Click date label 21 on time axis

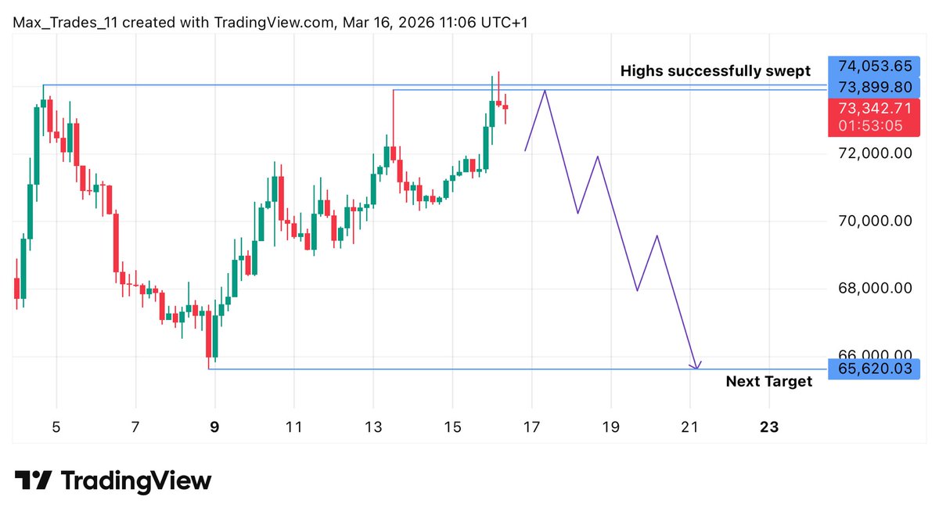point(689,428)
